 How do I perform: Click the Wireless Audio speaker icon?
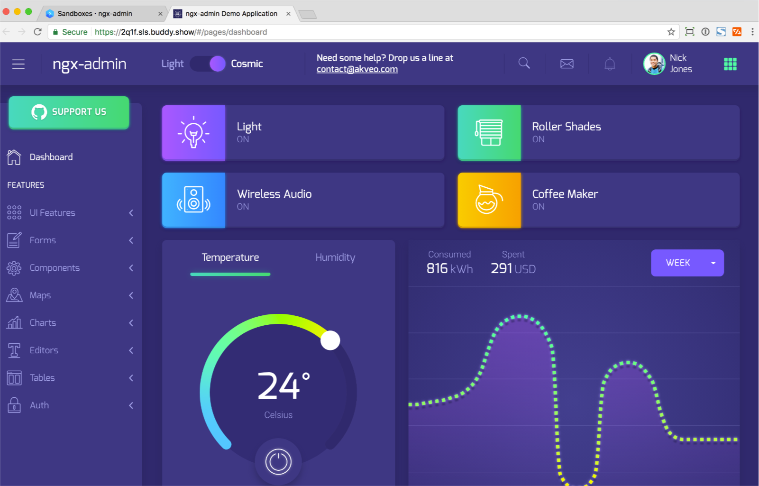193,200
